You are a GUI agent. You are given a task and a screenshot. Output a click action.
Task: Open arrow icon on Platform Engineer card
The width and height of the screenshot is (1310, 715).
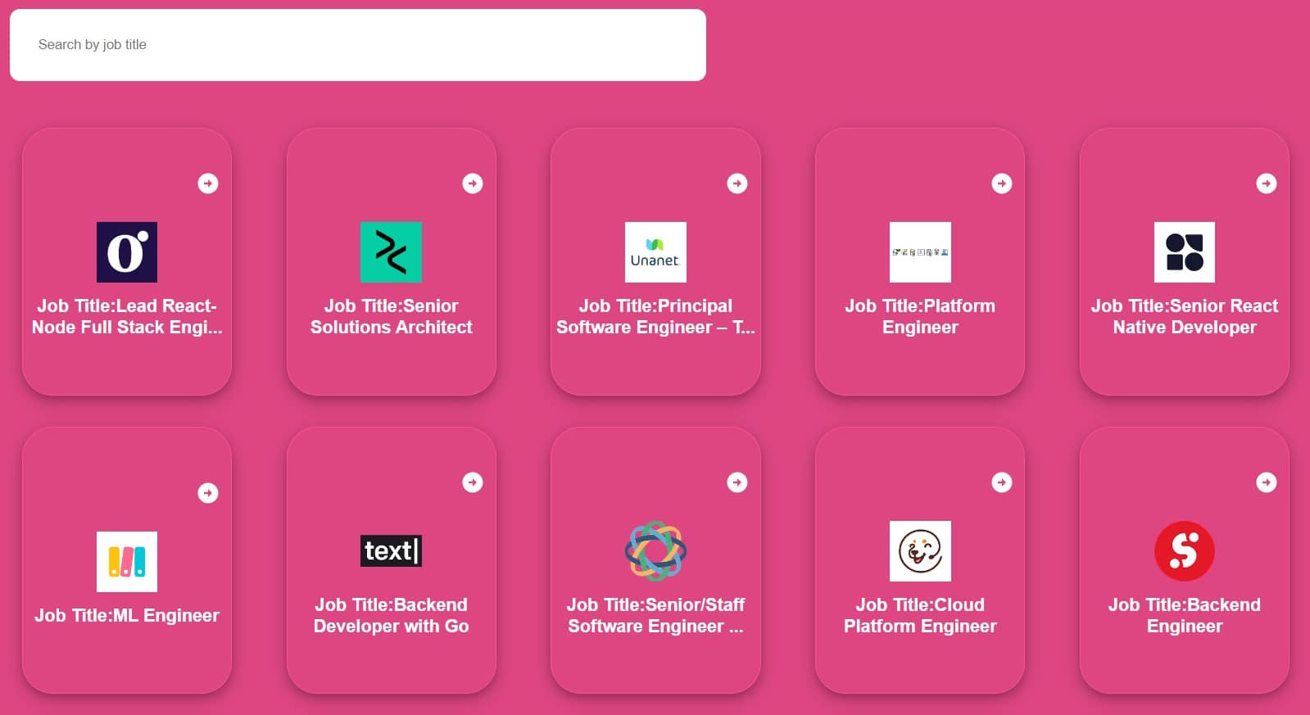[x=1002, y=183]
